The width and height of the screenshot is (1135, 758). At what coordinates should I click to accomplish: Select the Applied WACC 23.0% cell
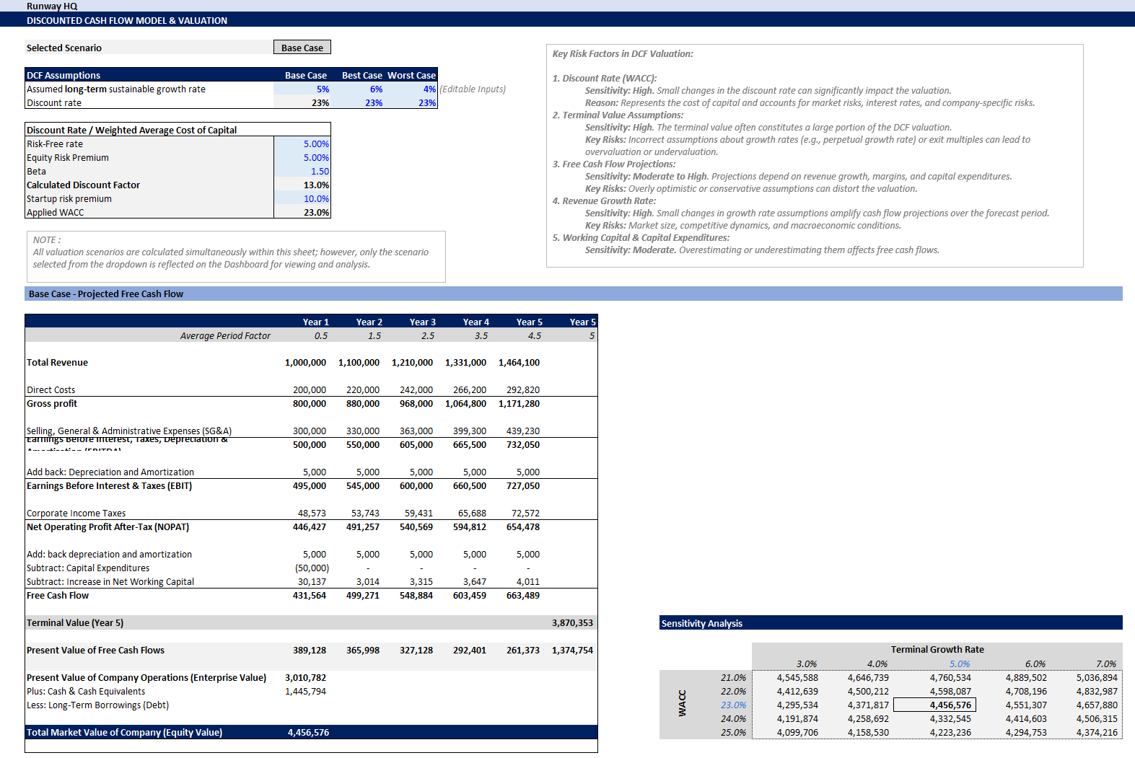tap(302, 213)
